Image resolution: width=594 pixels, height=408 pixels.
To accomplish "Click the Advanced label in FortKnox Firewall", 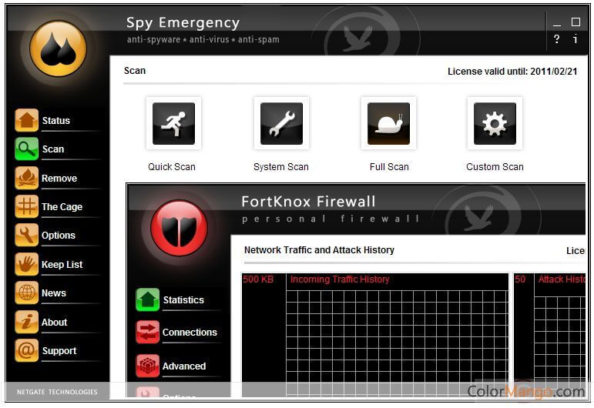I will coord(184,366).
